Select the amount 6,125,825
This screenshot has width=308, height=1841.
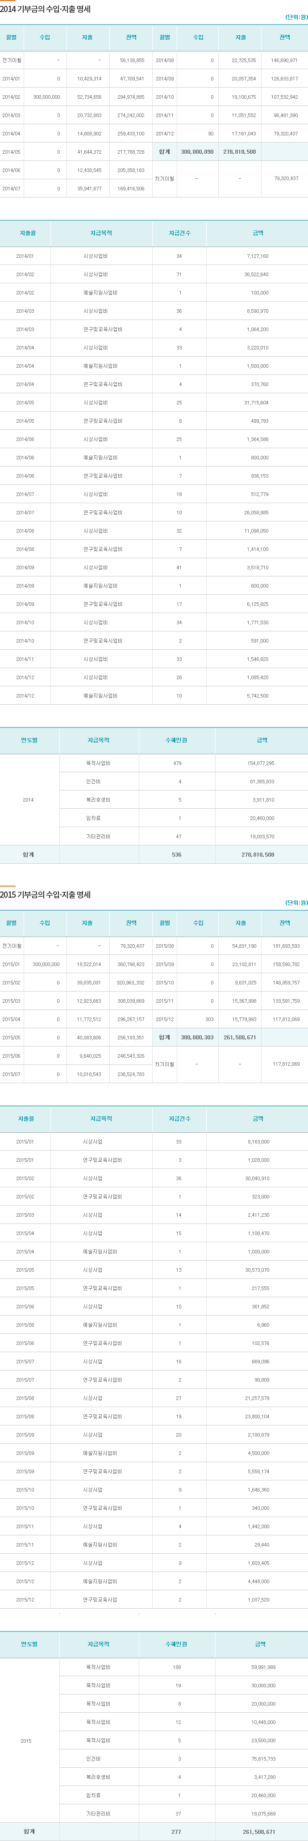(x=257, y=604)
